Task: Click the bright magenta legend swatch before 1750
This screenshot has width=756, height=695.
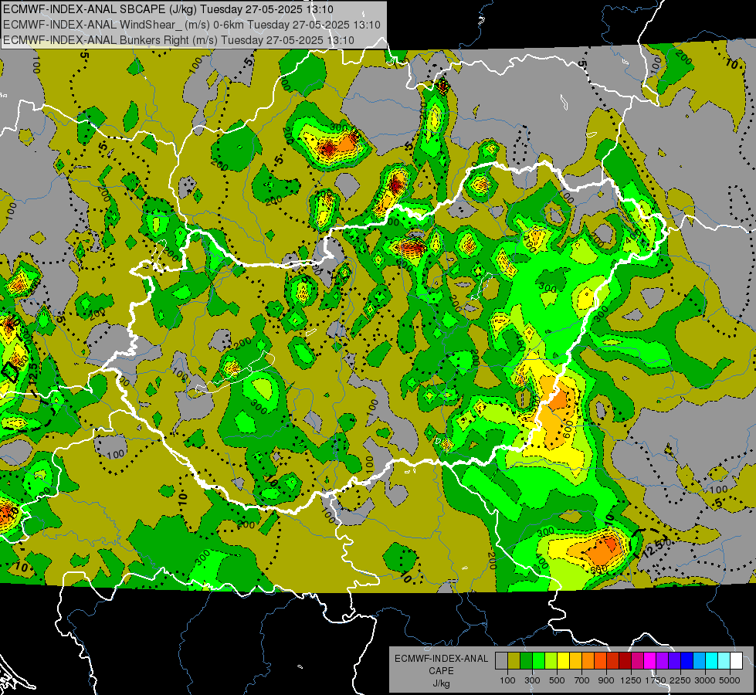Action: tap(650, 661)
